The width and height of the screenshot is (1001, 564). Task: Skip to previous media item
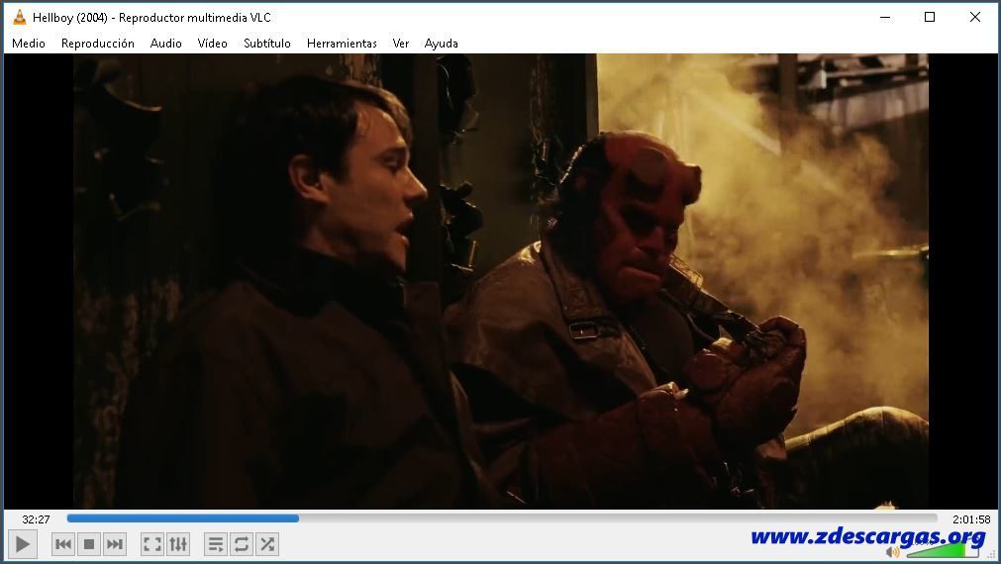63,544
